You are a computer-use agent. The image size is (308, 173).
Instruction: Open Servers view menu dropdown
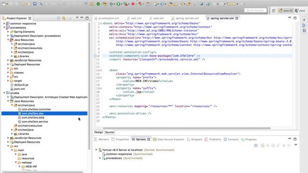point(295,145)
